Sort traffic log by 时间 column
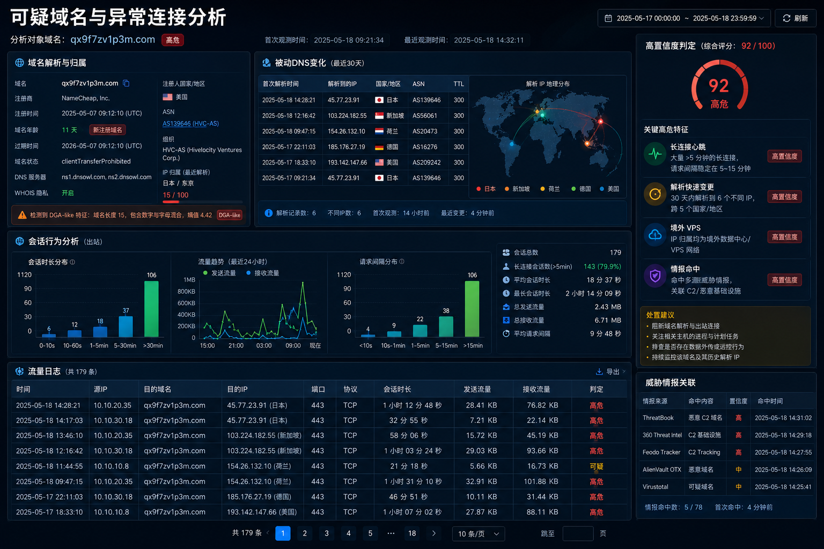 click(x=23, y=389)
